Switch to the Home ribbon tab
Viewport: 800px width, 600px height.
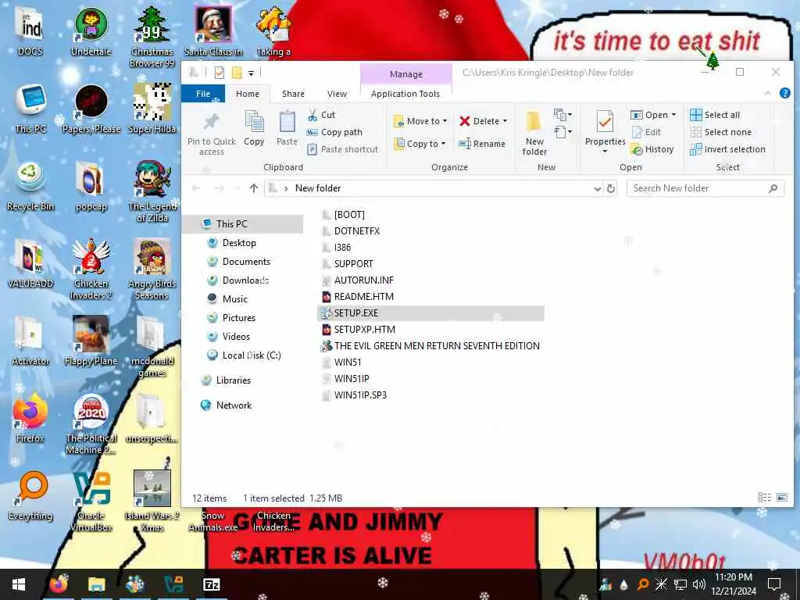coord(248,94)
